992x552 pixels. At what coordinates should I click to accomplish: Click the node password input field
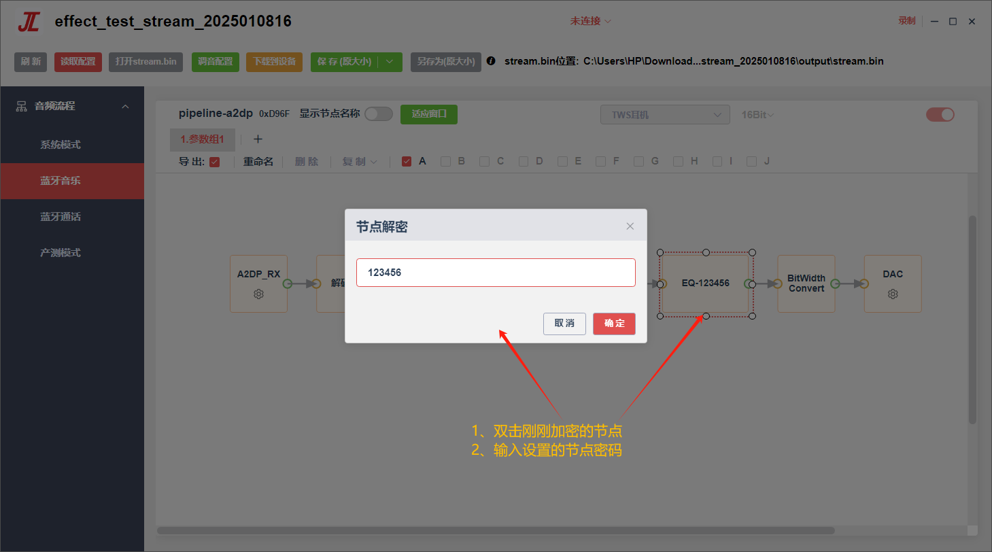point(496,273)
